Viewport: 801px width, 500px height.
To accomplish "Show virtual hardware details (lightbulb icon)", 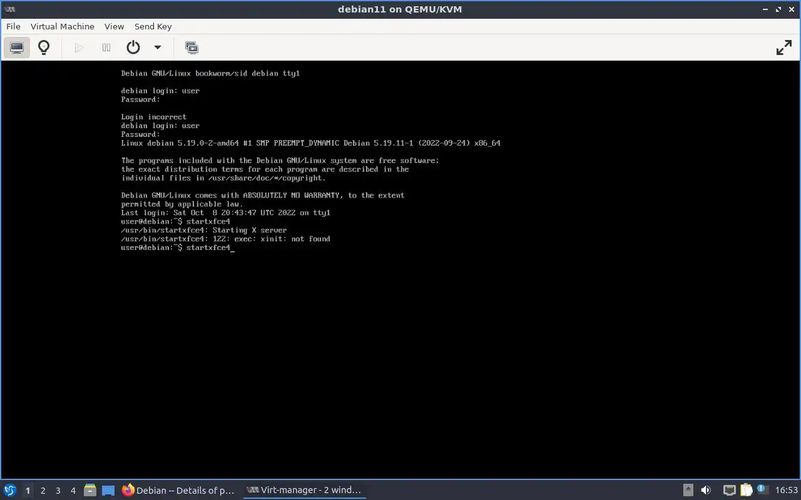I will click(x=44, y=47).
